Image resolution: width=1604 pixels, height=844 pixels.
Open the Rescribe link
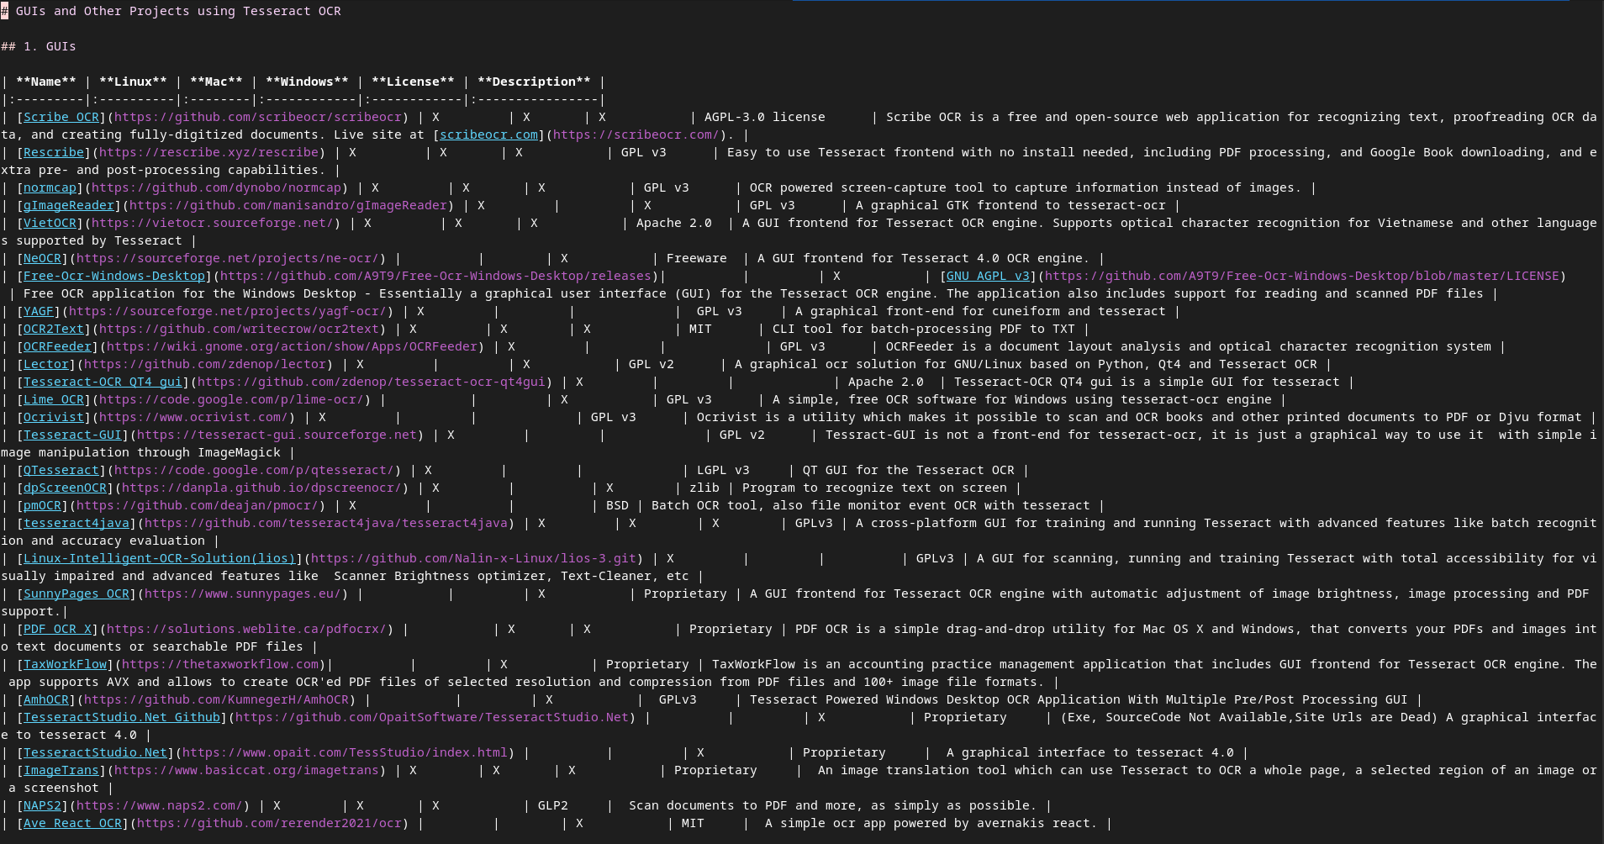tap(54, 152)
